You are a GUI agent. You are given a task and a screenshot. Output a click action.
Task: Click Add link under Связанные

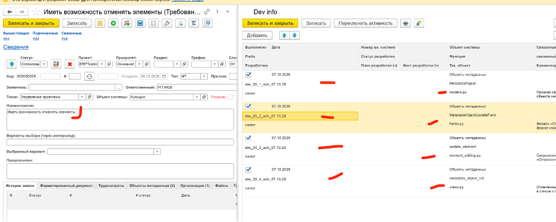pyautogui.click(x=64, y=38)
